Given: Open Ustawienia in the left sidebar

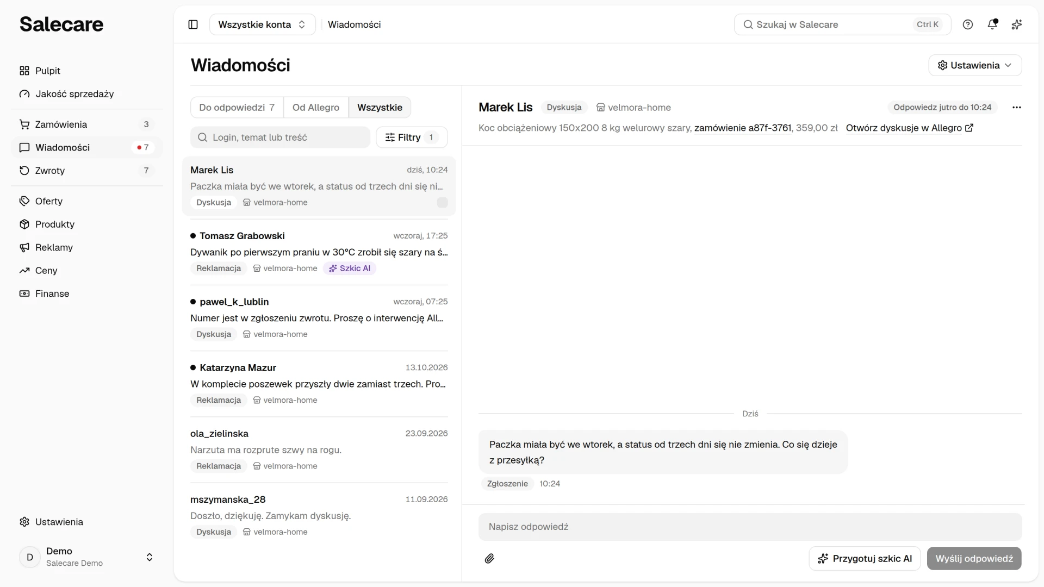Looking at the screenshot, I should [x=87, y=522].
